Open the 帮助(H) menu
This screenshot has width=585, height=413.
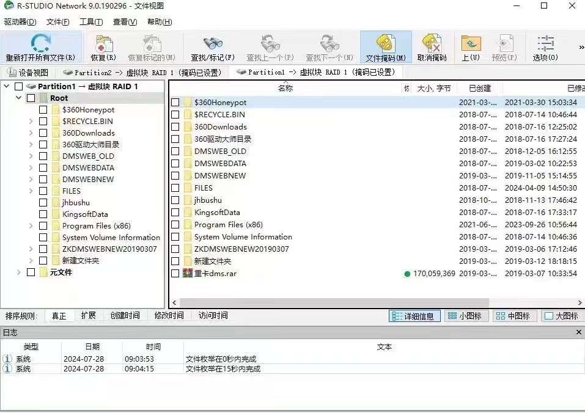point(160,22)
